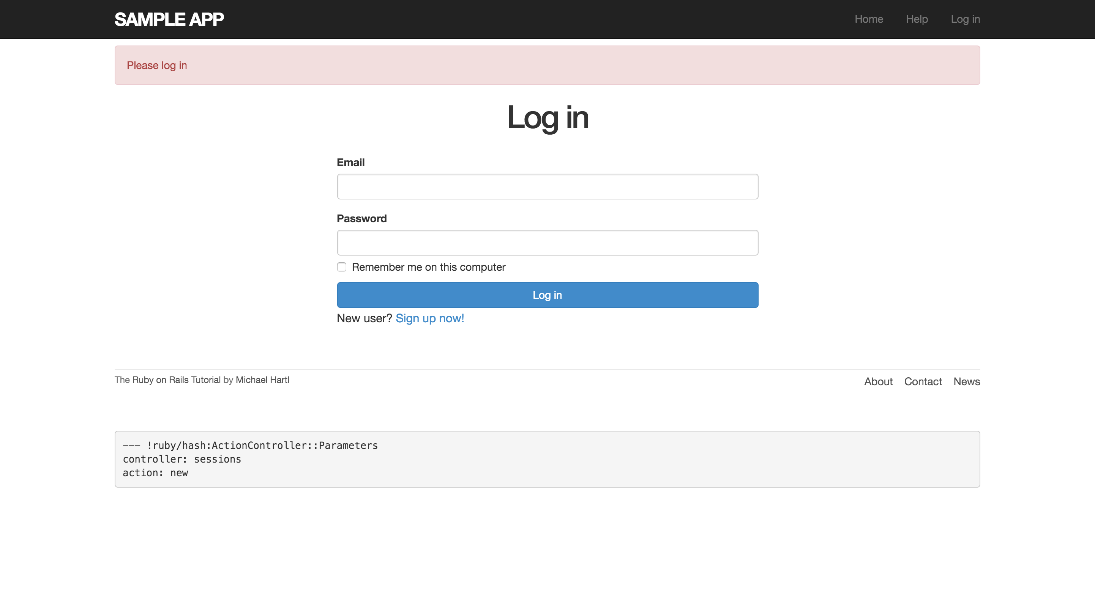The image size is (1095, 590).
Task: Click the 'Please log in' alert banner
Action: pos(547,65)
